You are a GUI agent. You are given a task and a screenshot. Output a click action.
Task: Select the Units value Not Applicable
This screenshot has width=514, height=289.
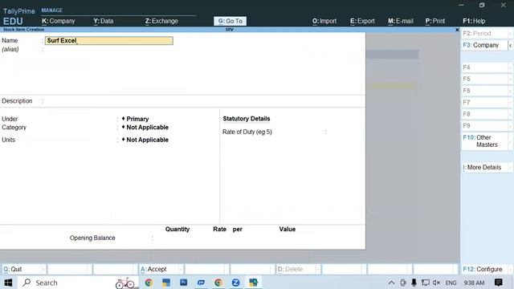click(x=145, y=140)
